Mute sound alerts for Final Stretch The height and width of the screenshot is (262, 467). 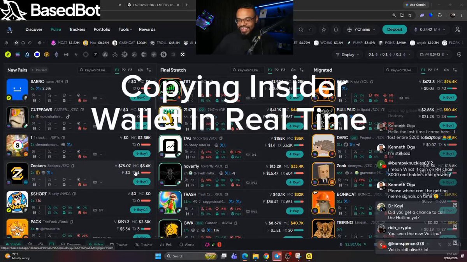click(x=293, y=70)
